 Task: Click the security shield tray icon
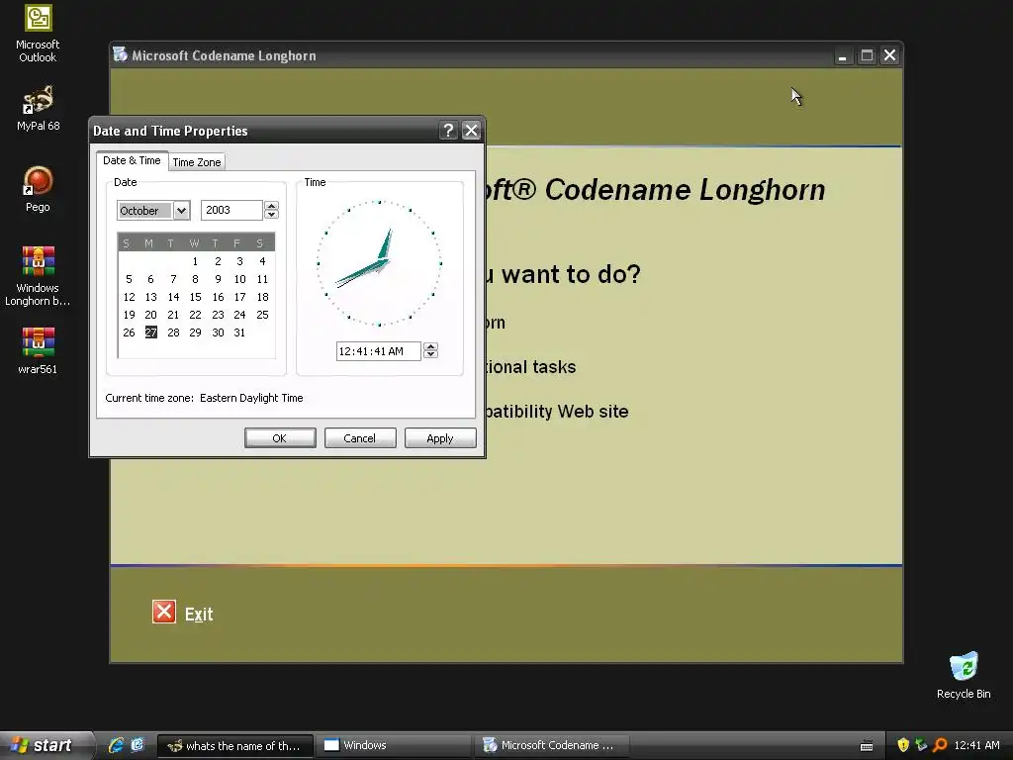coord(903,745)
